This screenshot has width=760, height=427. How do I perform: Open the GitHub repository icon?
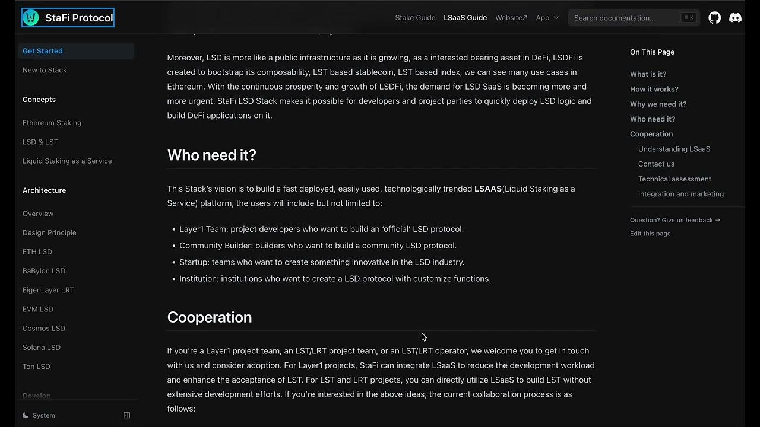point(715,18)
